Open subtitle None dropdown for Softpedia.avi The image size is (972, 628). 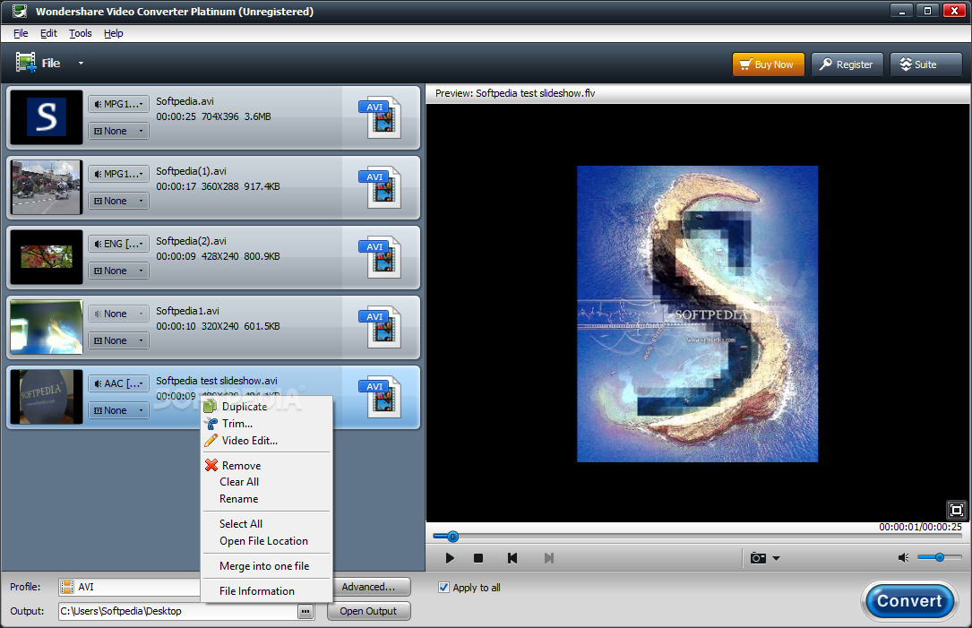(x=118, y=131)
